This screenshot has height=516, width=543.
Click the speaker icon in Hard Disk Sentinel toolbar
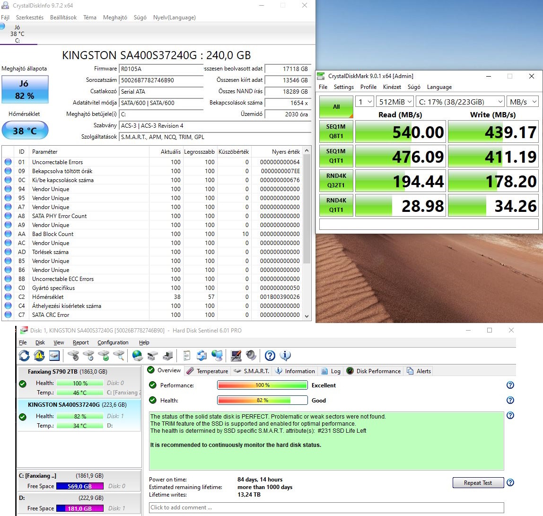(251, 355)
